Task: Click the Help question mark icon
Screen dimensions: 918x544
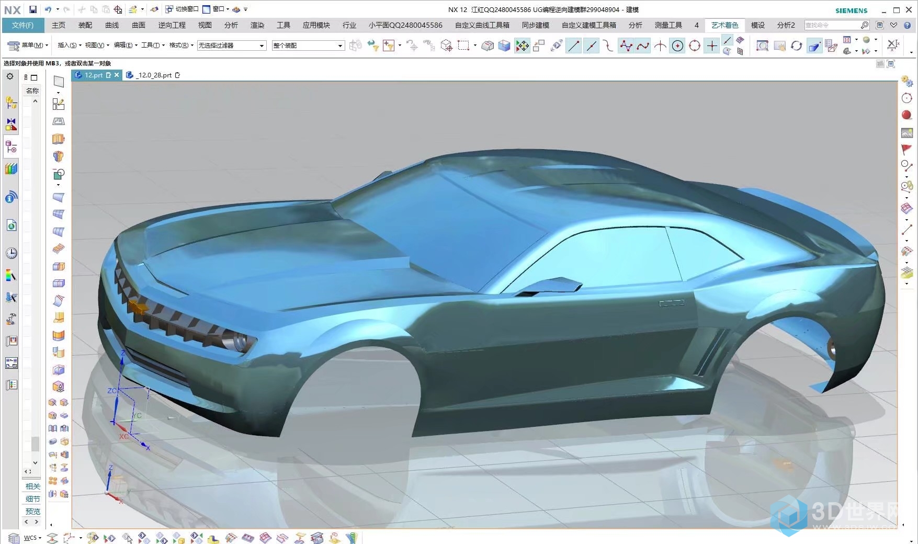Action: coord(908,25)
